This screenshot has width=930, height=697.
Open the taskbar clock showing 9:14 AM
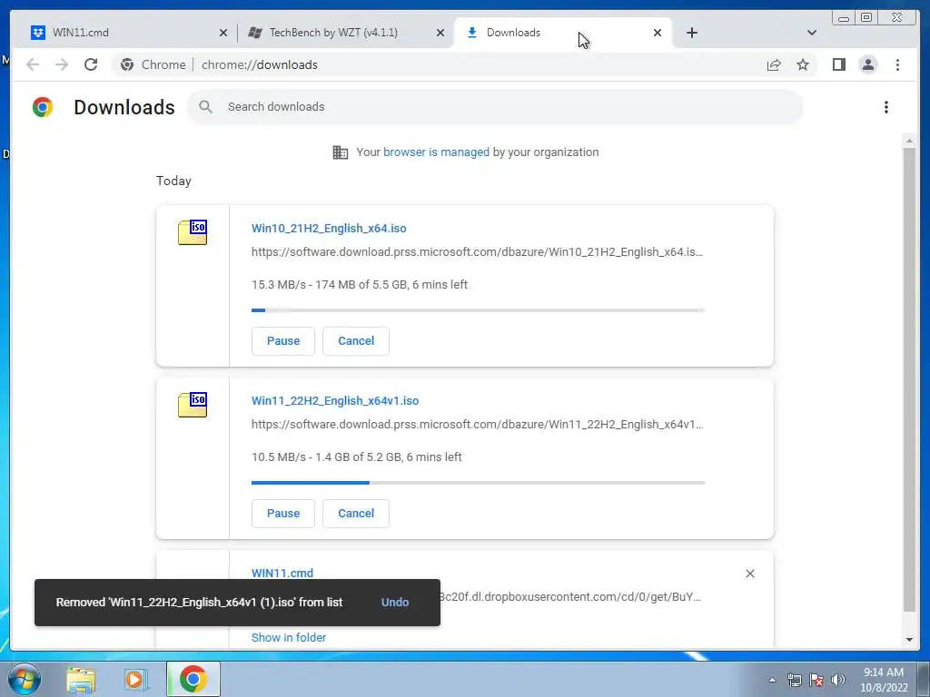(x=884, y=680)
